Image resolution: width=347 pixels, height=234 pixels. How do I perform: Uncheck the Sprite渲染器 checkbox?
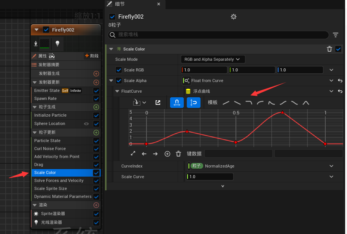(x=96, y=214)
